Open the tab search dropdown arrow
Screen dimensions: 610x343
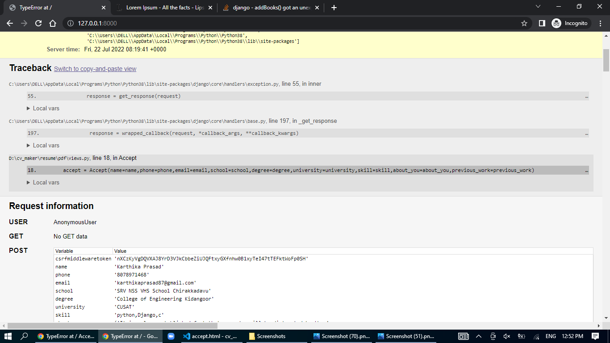[538, 7]
